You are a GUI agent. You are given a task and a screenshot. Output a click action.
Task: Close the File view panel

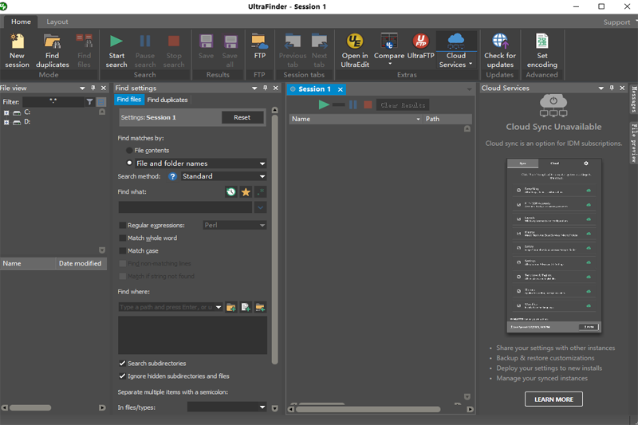[104, 88]
